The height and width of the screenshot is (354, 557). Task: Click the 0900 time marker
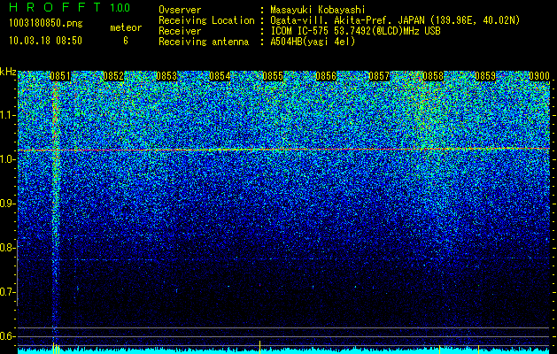pyautogui.click(x=539, y=76)
